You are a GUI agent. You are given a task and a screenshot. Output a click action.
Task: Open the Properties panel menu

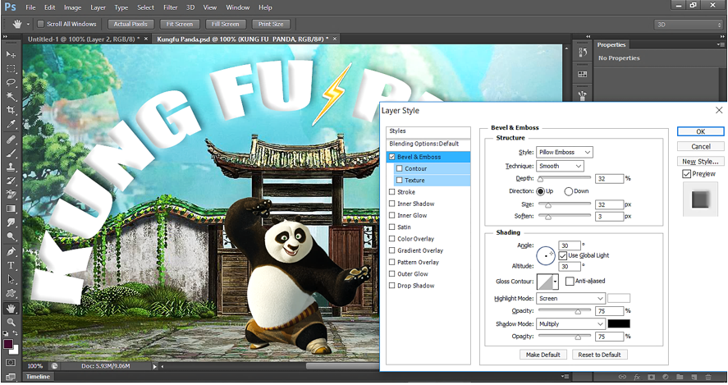[720, 44]
